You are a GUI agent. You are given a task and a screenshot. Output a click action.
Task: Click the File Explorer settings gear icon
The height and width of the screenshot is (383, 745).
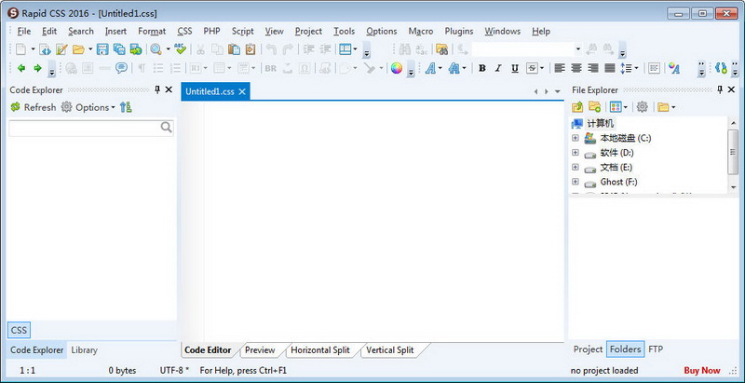[x=642, y=107]
